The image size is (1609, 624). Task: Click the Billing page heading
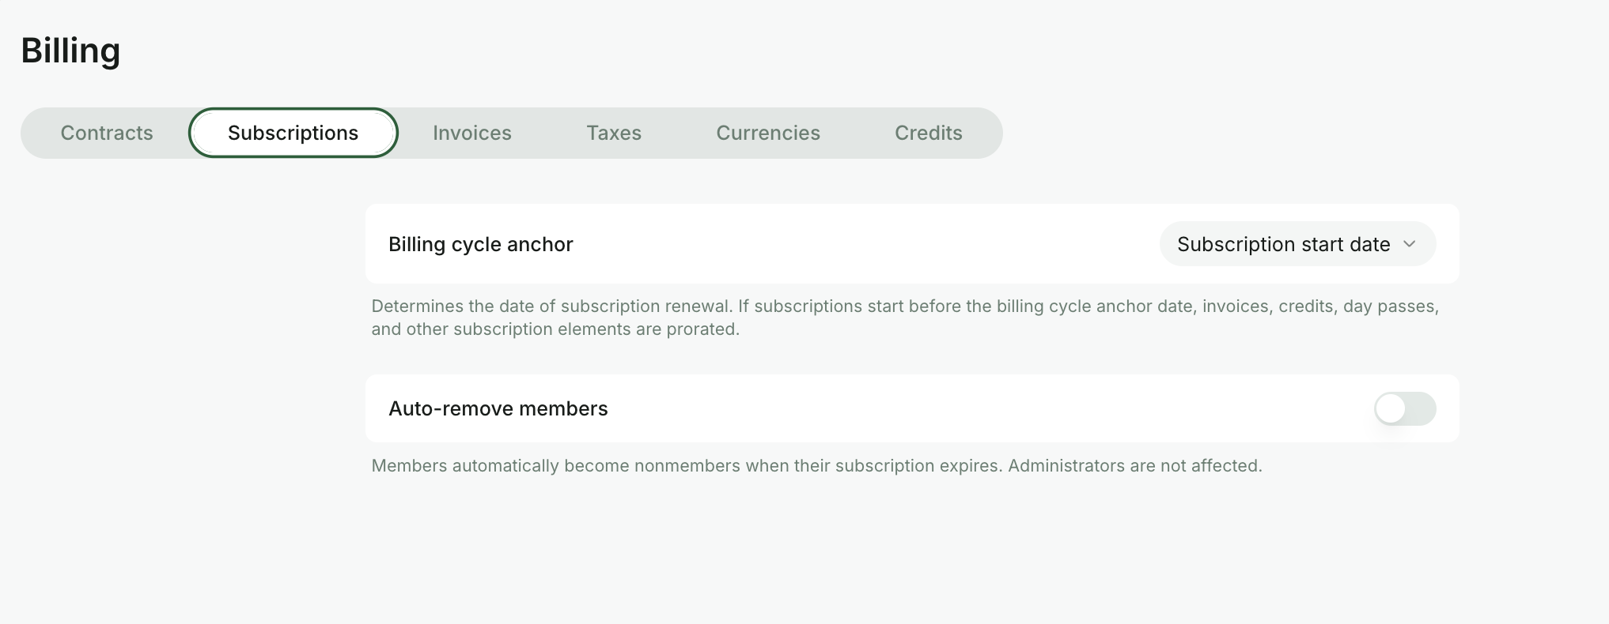click(x=70, y=51)
